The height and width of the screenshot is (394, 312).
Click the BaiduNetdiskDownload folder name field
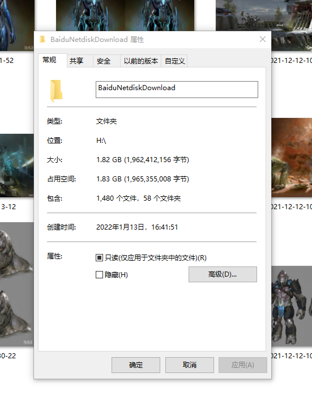[x=177, y=90]
